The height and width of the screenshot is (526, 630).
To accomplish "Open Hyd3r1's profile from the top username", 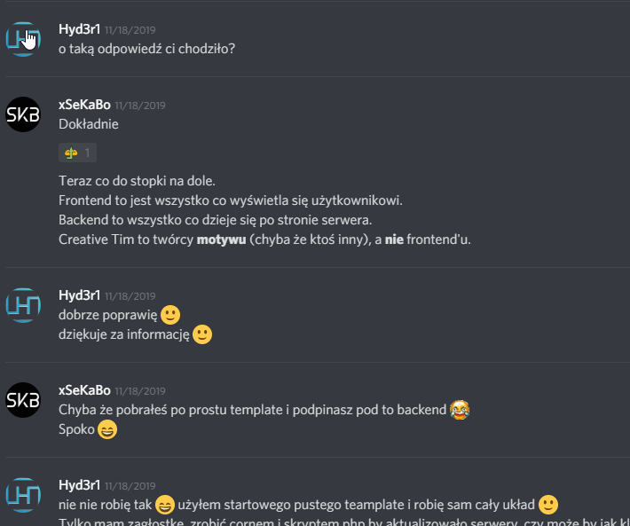I will coord(79,29).
